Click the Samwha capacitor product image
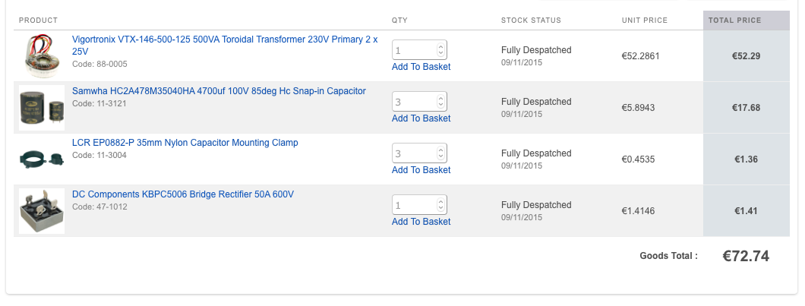Image resolution: width=805 pixels, height=306 pixels. [x=42, y=108]
